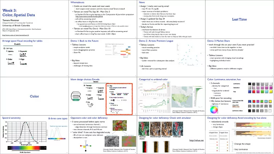
Task: Open the 'Arrange space: Visual encoding for tables' slide
Action: 34,58
